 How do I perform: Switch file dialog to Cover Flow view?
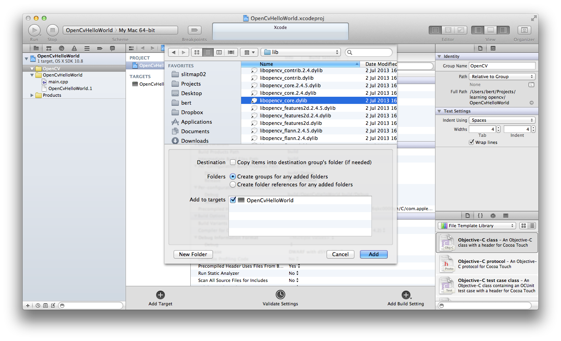tap(231, 52)
